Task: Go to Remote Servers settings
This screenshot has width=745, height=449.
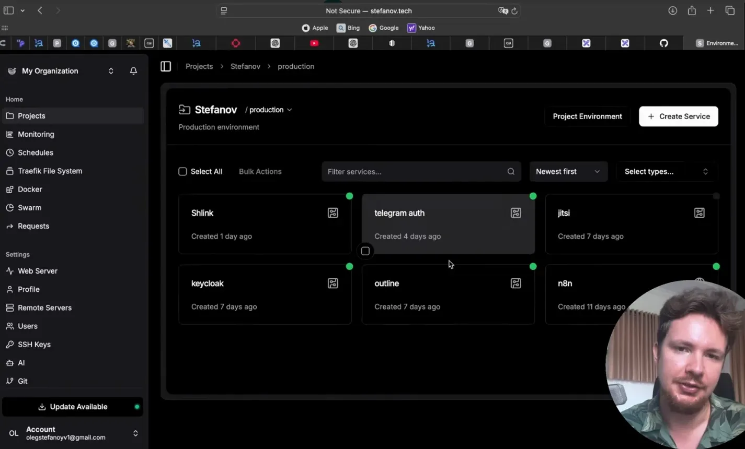Action: coord(44,308)
